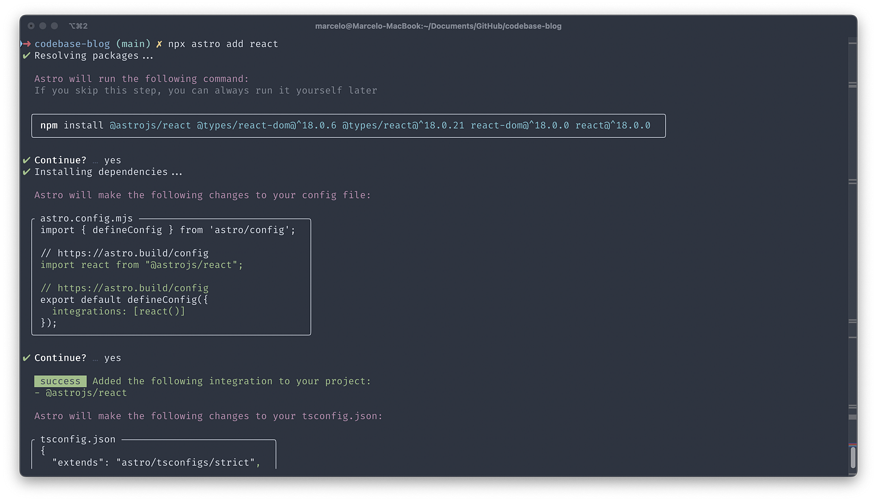The width and height of the screenshot is (877, 501).
Task: Click the 'codebase-blog' prompt directory name
Action: coord(72,44)
